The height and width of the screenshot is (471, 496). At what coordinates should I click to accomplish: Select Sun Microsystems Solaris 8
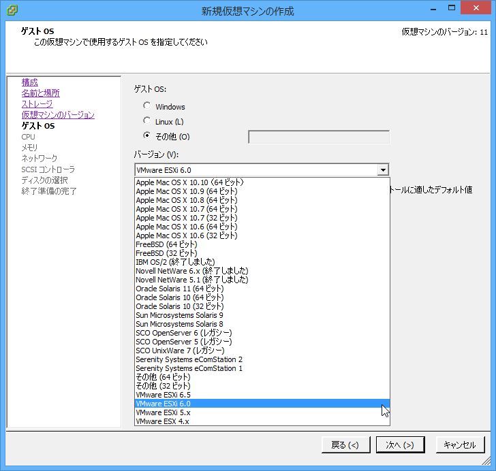click(262, 324)
